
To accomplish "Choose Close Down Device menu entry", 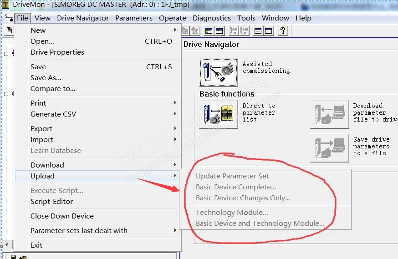I will pos(98,216).
